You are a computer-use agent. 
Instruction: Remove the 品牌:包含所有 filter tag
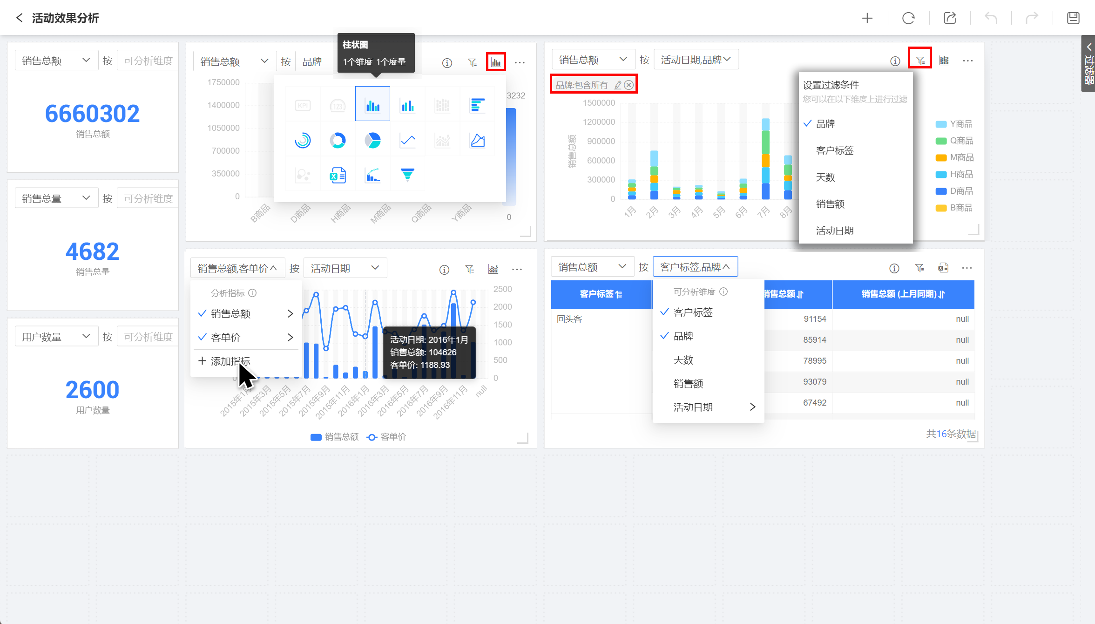pyautogui.click(x=629, y=85)
